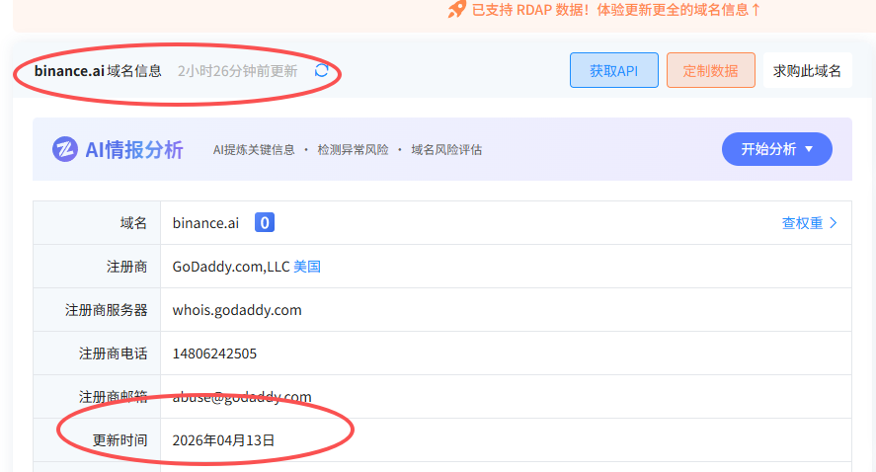Select the 2026年04月13日 date value
876x472 pixels.
point(223,440)
